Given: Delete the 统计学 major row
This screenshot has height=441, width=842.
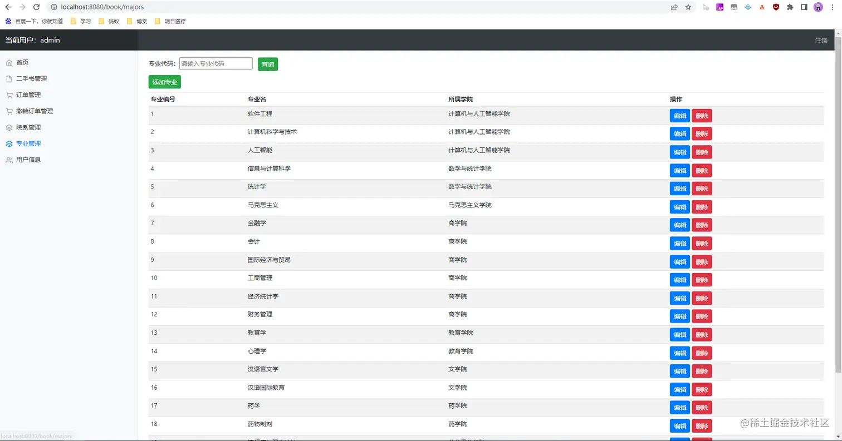Looking at the screenshot, I should click(x=702, y=189).
